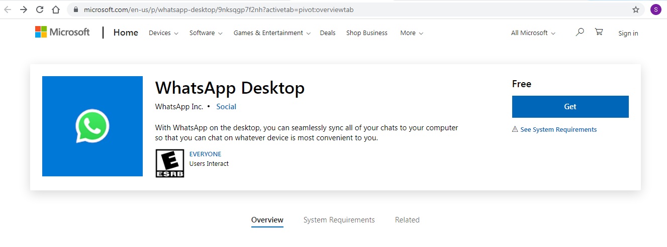Go to the Home nav item

pyautogui.click(x=126, y=33)
